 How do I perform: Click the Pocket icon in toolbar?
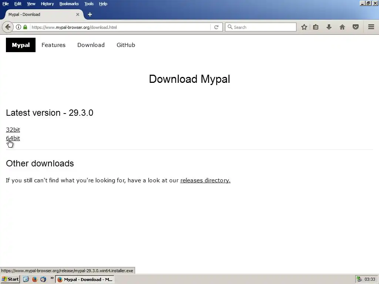[x=356, y=27]
